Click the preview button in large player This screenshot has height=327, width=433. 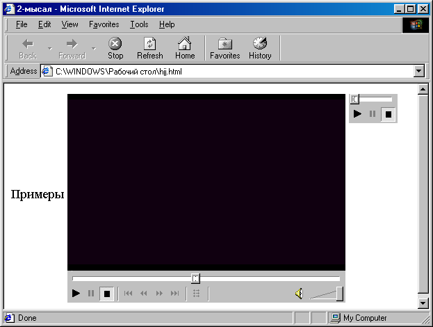[x=196, y=294]
